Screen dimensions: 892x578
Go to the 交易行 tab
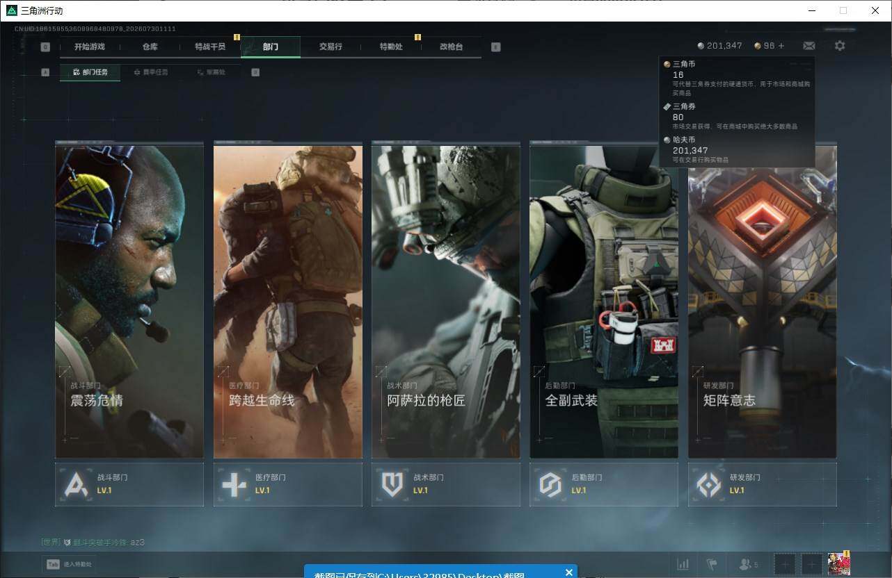pos(330,47)
